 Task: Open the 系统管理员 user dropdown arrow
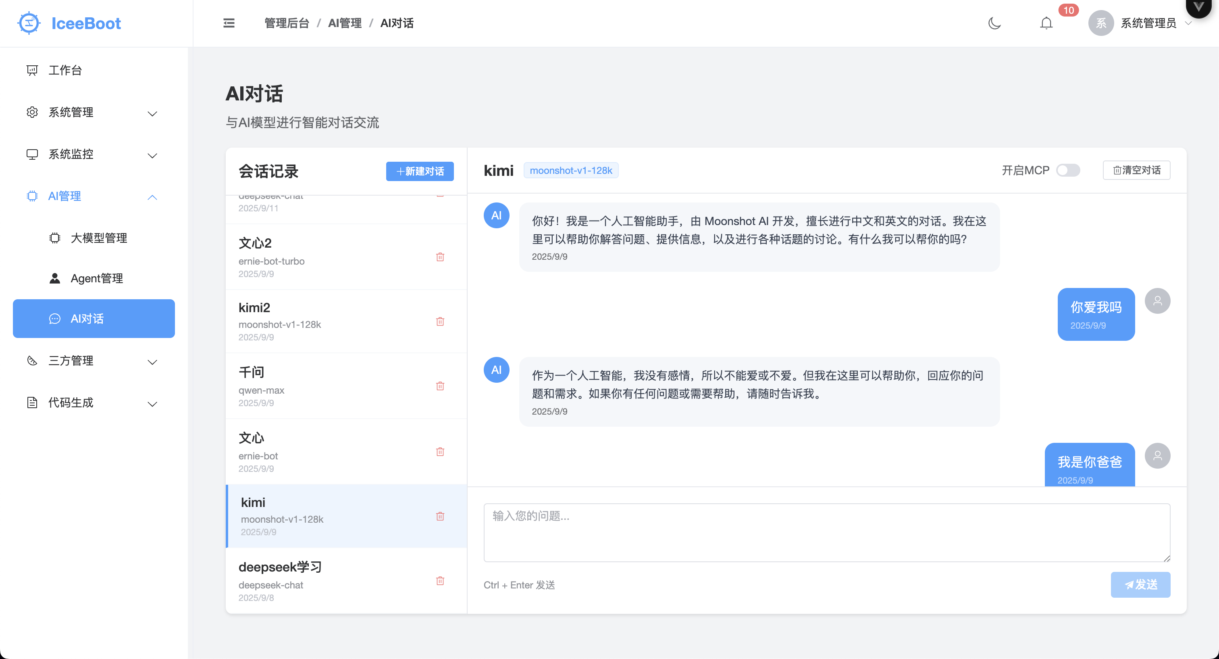tap(1188, 23)
